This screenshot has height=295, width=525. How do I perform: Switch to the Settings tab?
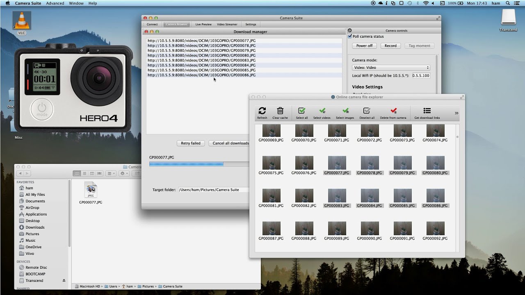tap(251, 24)
